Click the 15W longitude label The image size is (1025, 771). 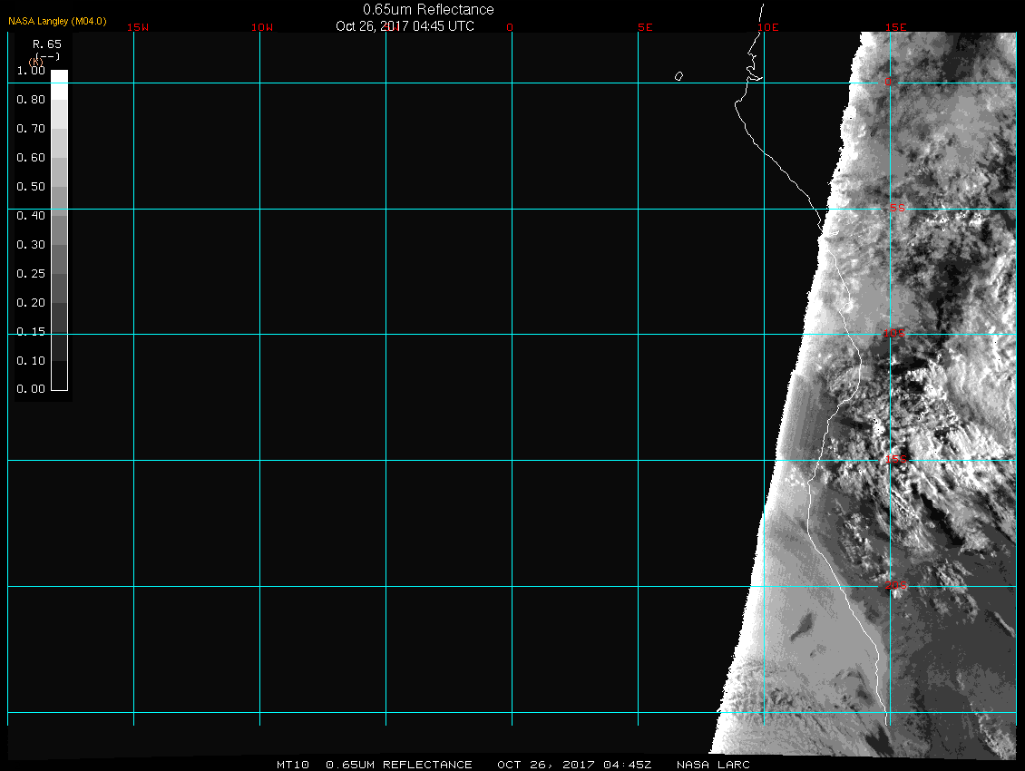pyautogui.click(x=138, y=28)
